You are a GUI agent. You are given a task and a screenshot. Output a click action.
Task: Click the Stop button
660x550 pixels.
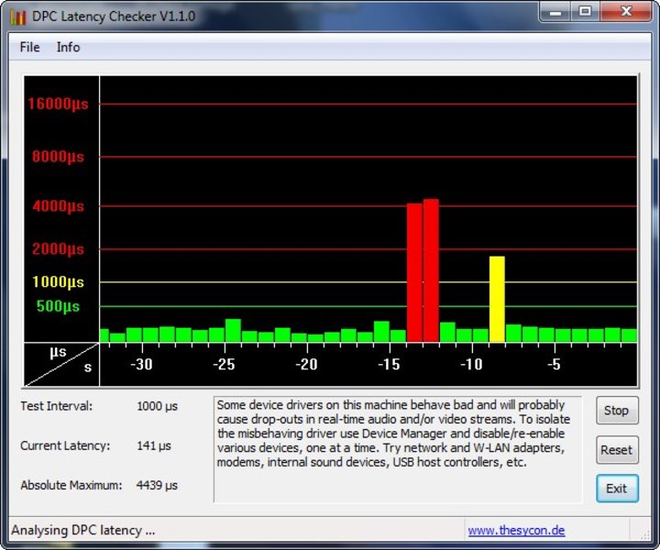(617, 411)
